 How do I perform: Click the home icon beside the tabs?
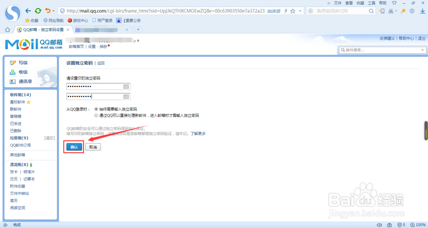[x=7, y=30]
